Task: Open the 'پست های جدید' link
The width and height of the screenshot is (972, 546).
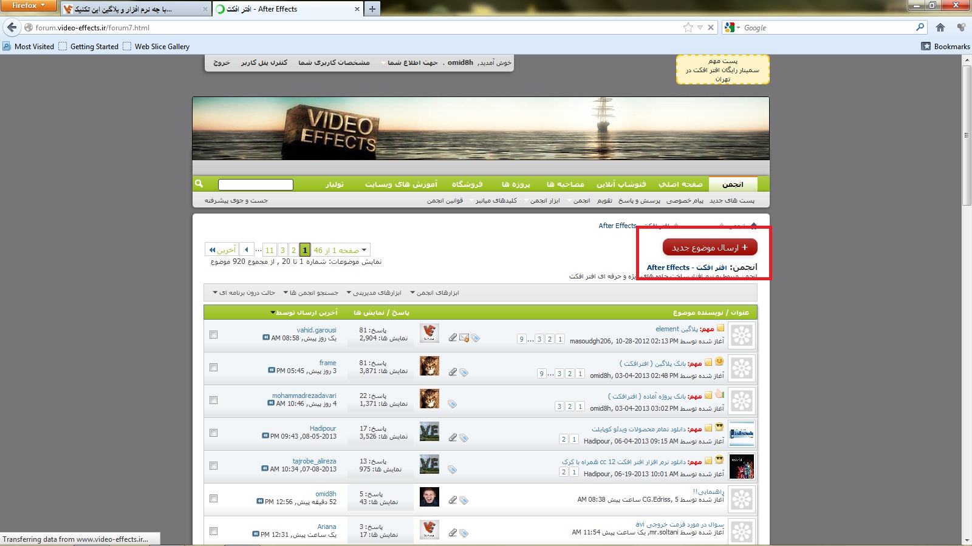Action: click(732, 200)
